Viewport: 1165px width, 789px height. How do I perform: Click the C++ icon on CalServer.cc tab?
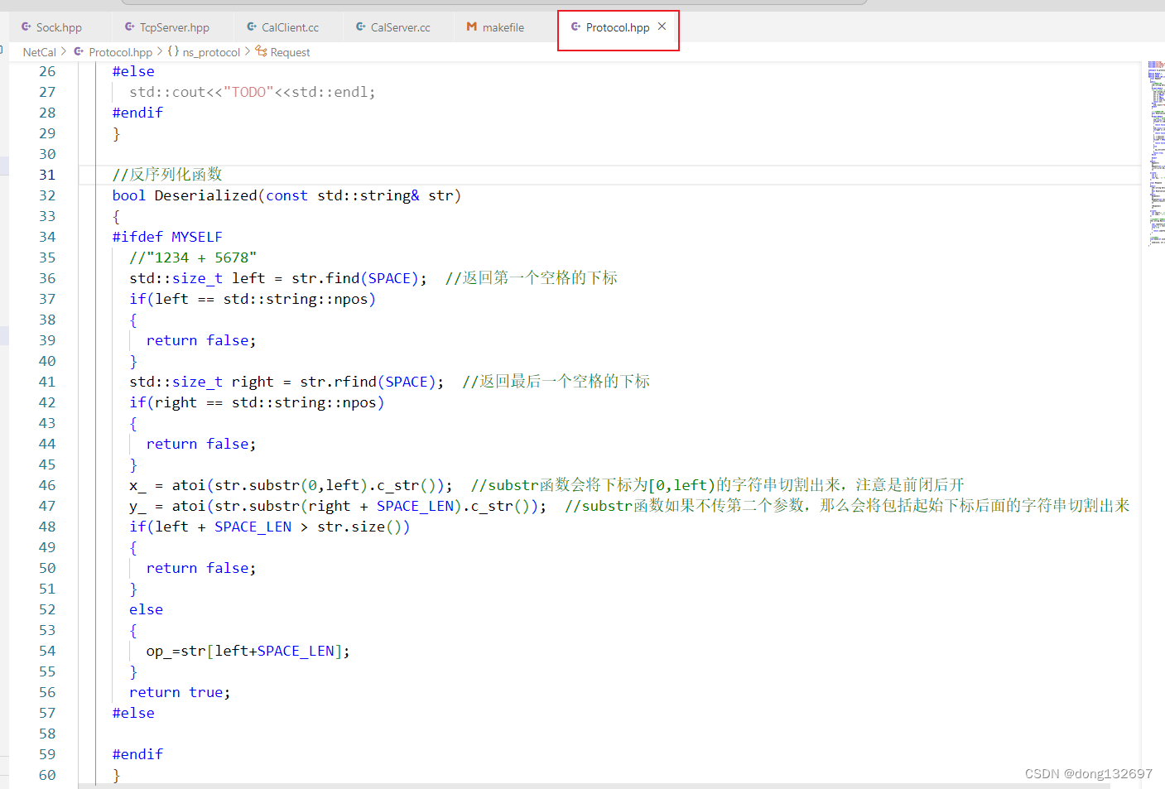pyautogui.click(x=361, y=27)
